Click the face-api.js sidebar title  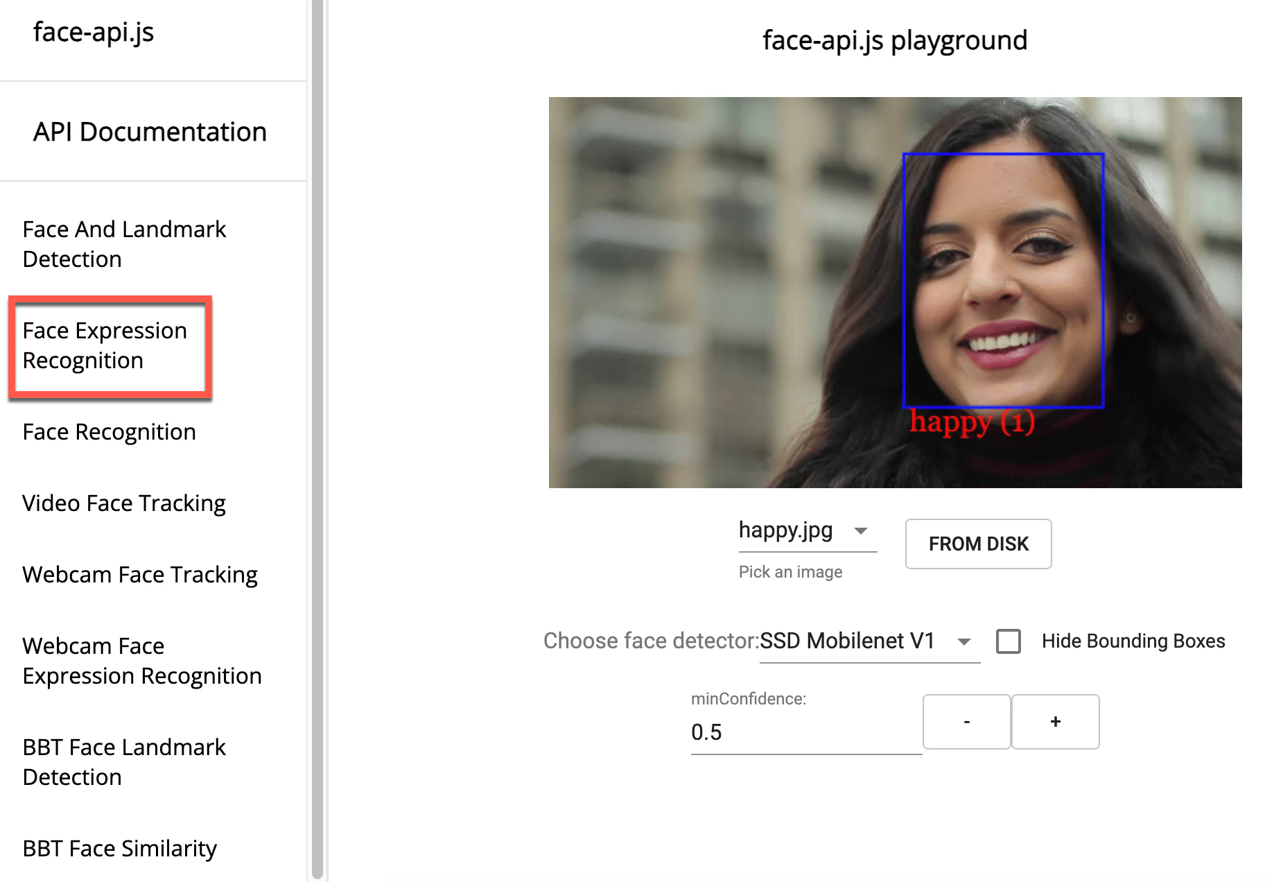coord(94,33)
